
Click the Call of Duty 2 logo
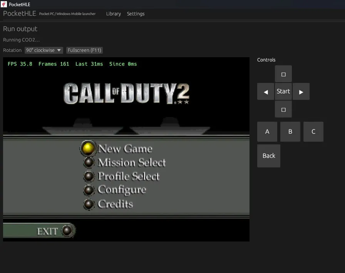click(x=126, y=93)
